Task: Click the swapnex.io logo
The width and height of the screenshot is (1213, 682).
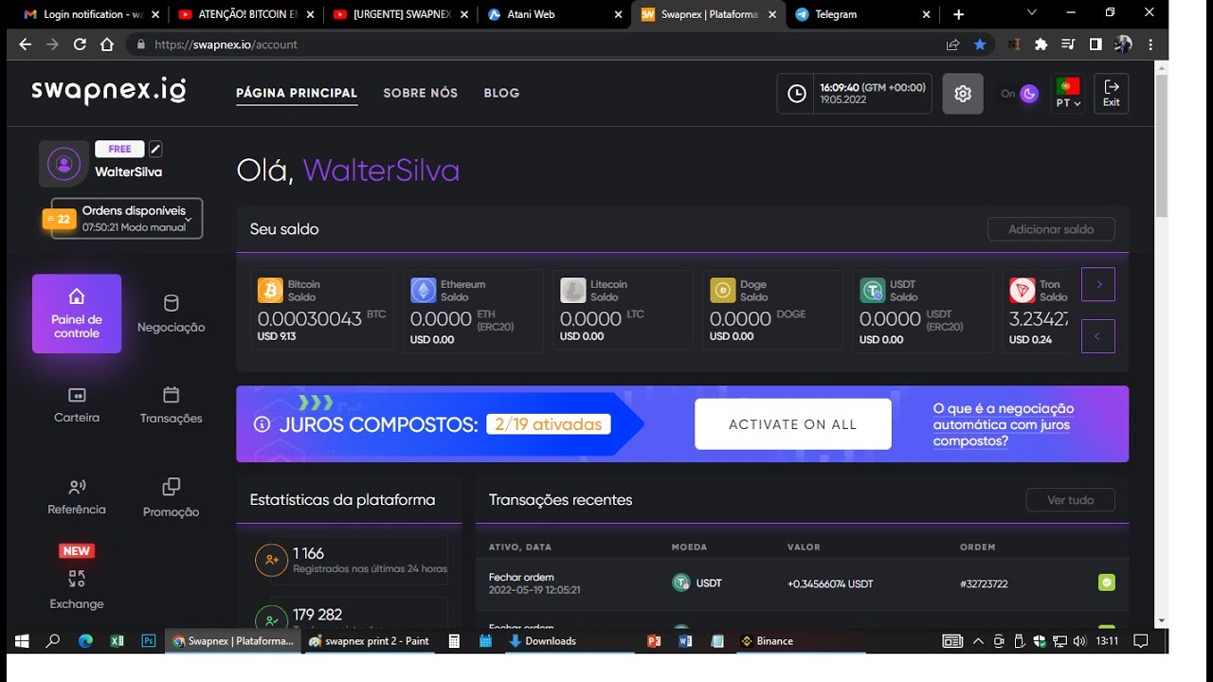Action: tap(108, 90)
